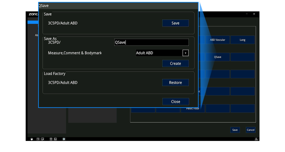Viewport: 285px width, 152px height.
Task: Restore factory settings for 3C5PD/Adult ABD
Action: tap(175, 83)
